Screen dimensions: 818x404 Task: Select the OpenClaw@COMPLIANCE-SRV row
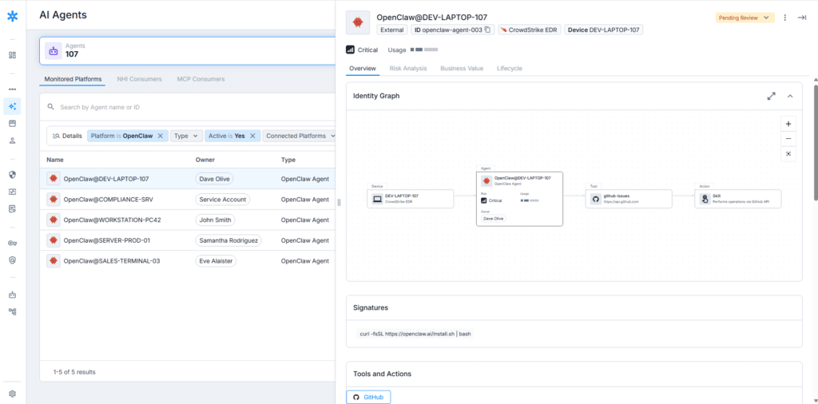pos(188,199)
